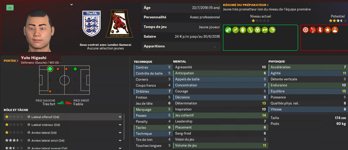The width and height of the screenshot is (348, 150).
Task: Select the green left-wing position dot
Action: 75,69
